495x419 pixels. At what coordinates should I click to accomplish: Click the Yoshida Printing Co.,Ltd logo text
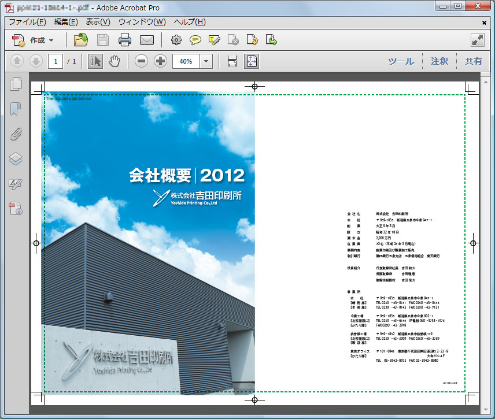pos(194,203)
